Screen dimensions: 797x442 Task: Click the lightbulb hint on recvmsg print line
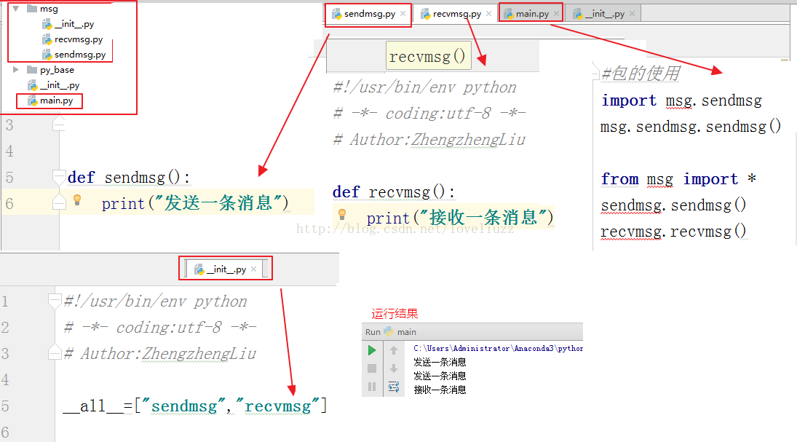(x=342, y=214)
